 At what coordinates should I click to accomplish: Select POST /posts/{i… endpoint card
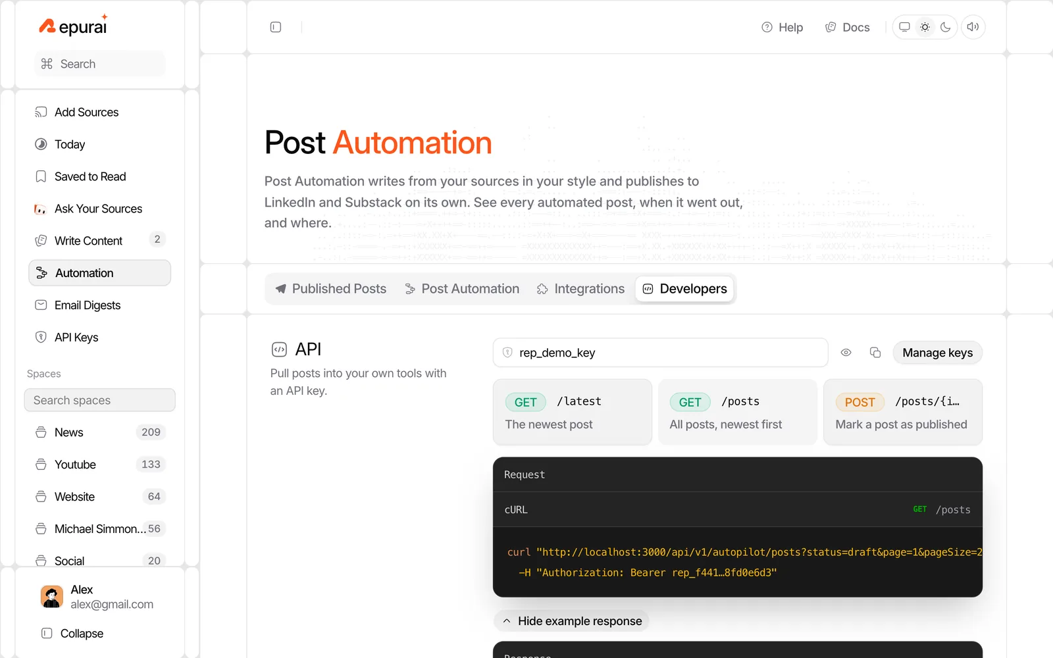click(903, 412)
